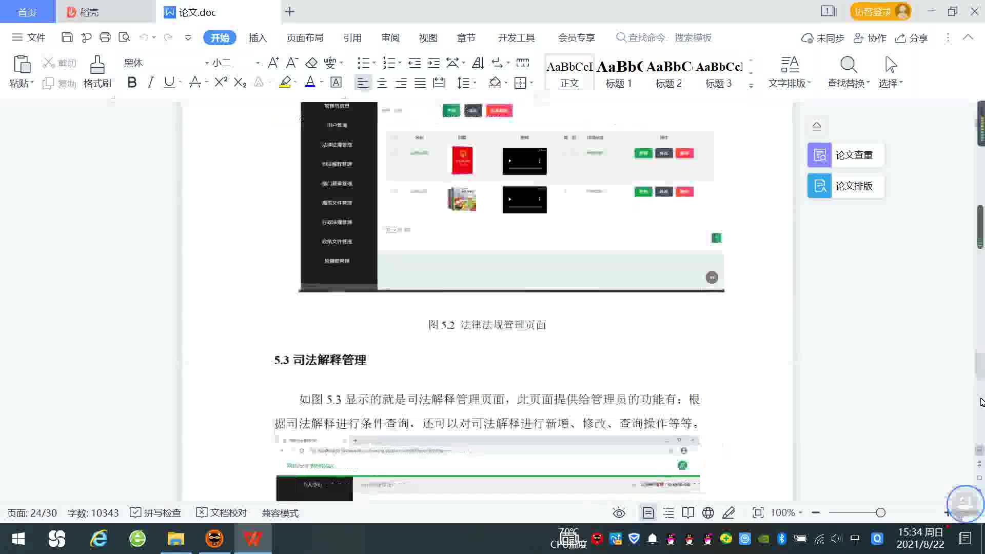
Task: Apply the blue font color
Action: pyautogui.click(x=310, y=82)
